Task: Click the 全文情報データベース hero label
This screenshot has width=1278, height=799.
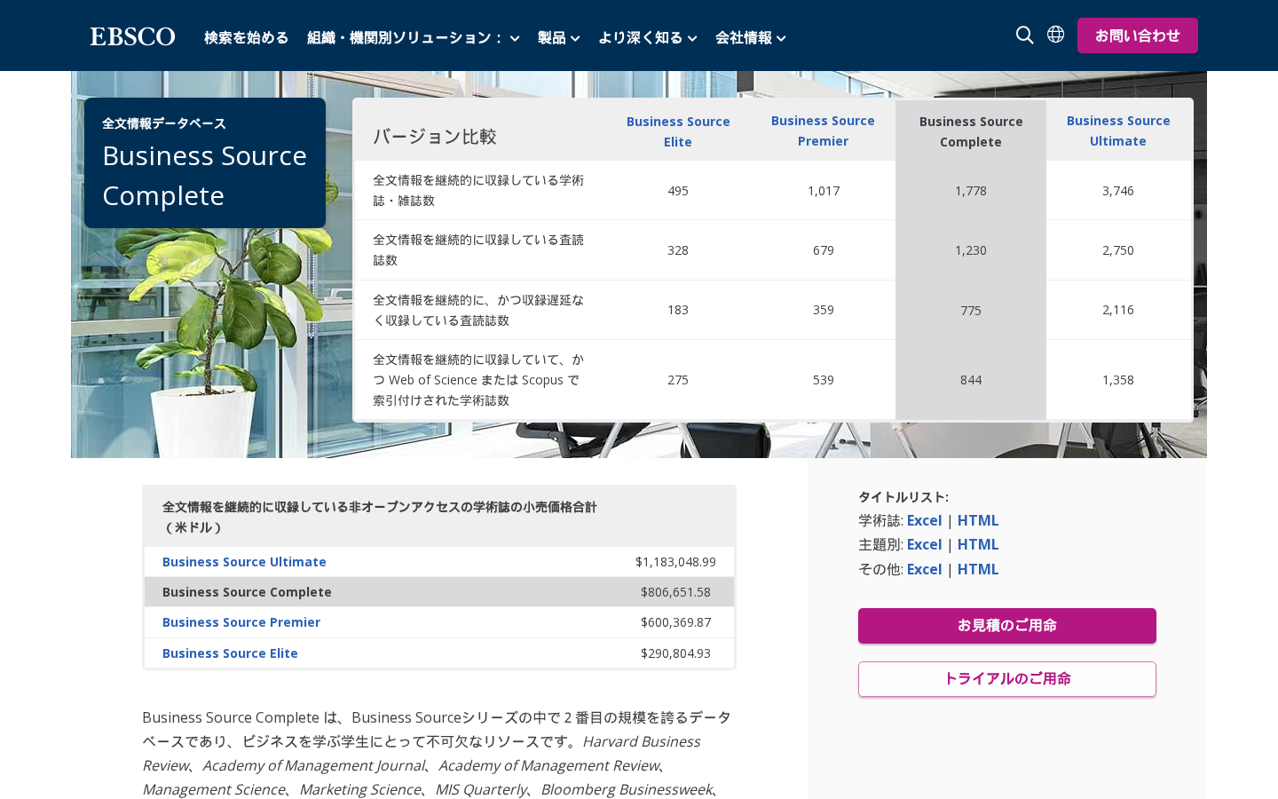Action: tap(164, 123)
